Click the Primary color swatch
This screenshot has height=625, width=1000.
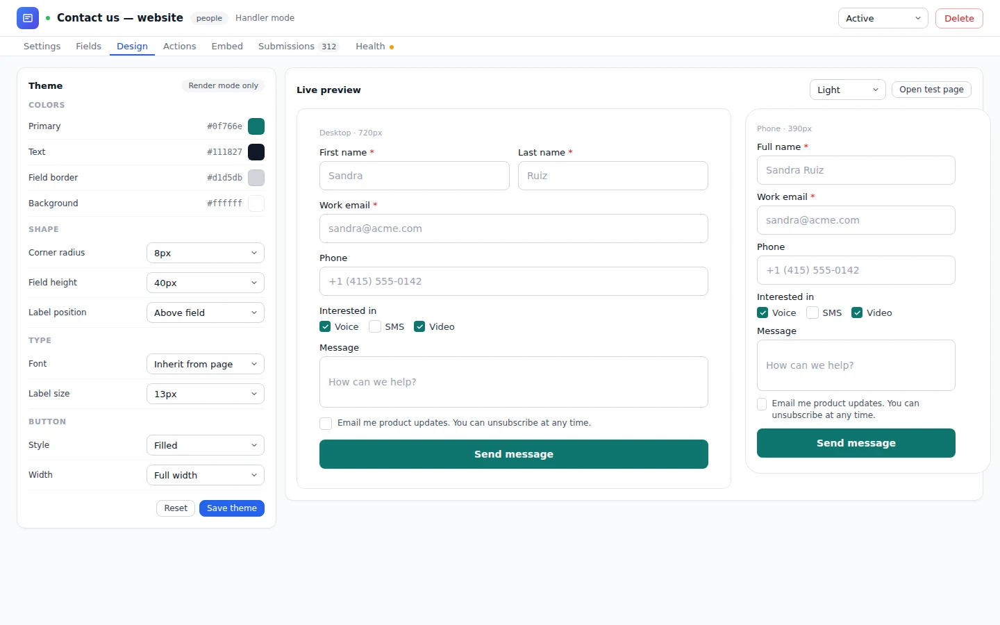[256, 126]
